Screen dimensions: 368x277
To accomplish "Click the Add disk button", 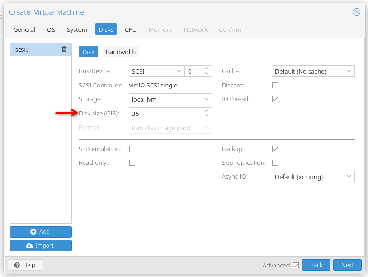I will coord(41,232).
